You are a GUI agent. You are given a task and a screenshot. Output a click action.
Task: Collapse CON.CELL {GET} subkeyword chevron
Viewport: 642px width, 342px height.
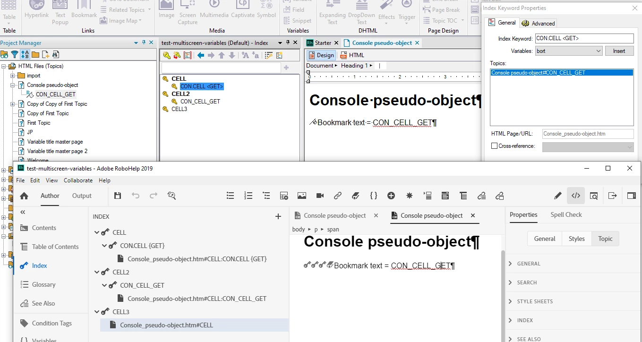(104, 246)
